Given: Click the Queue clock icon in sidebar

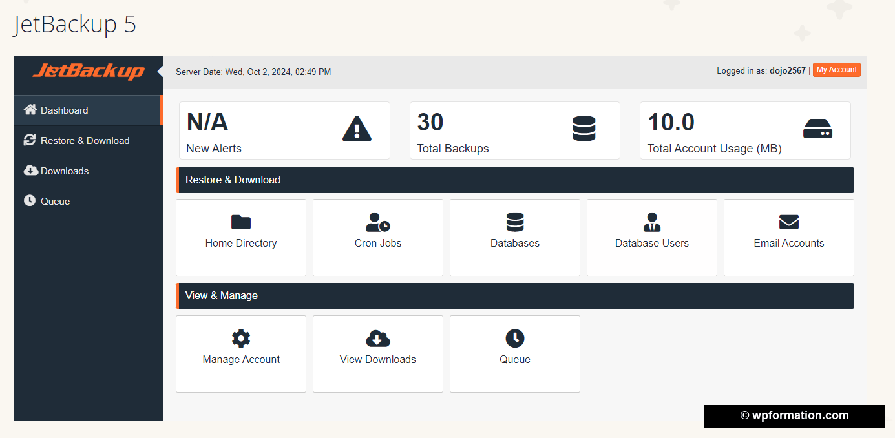Looking at the screenshot, I should point(30,201).
